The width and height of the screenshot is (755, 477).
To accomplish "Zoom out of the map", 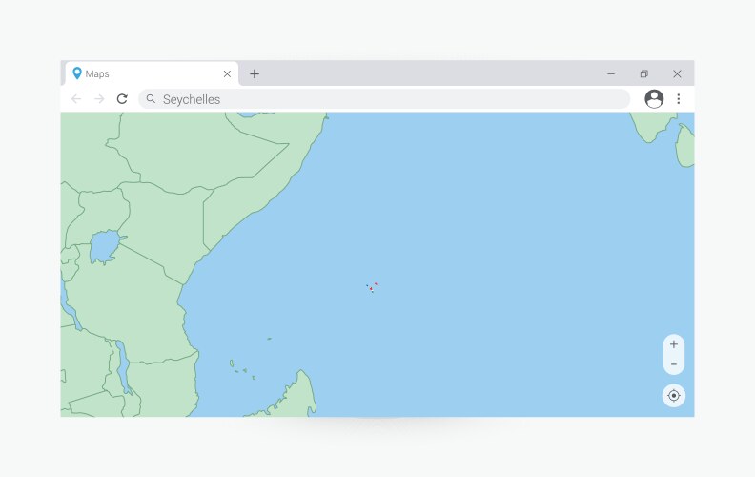I will coord(674,364).
